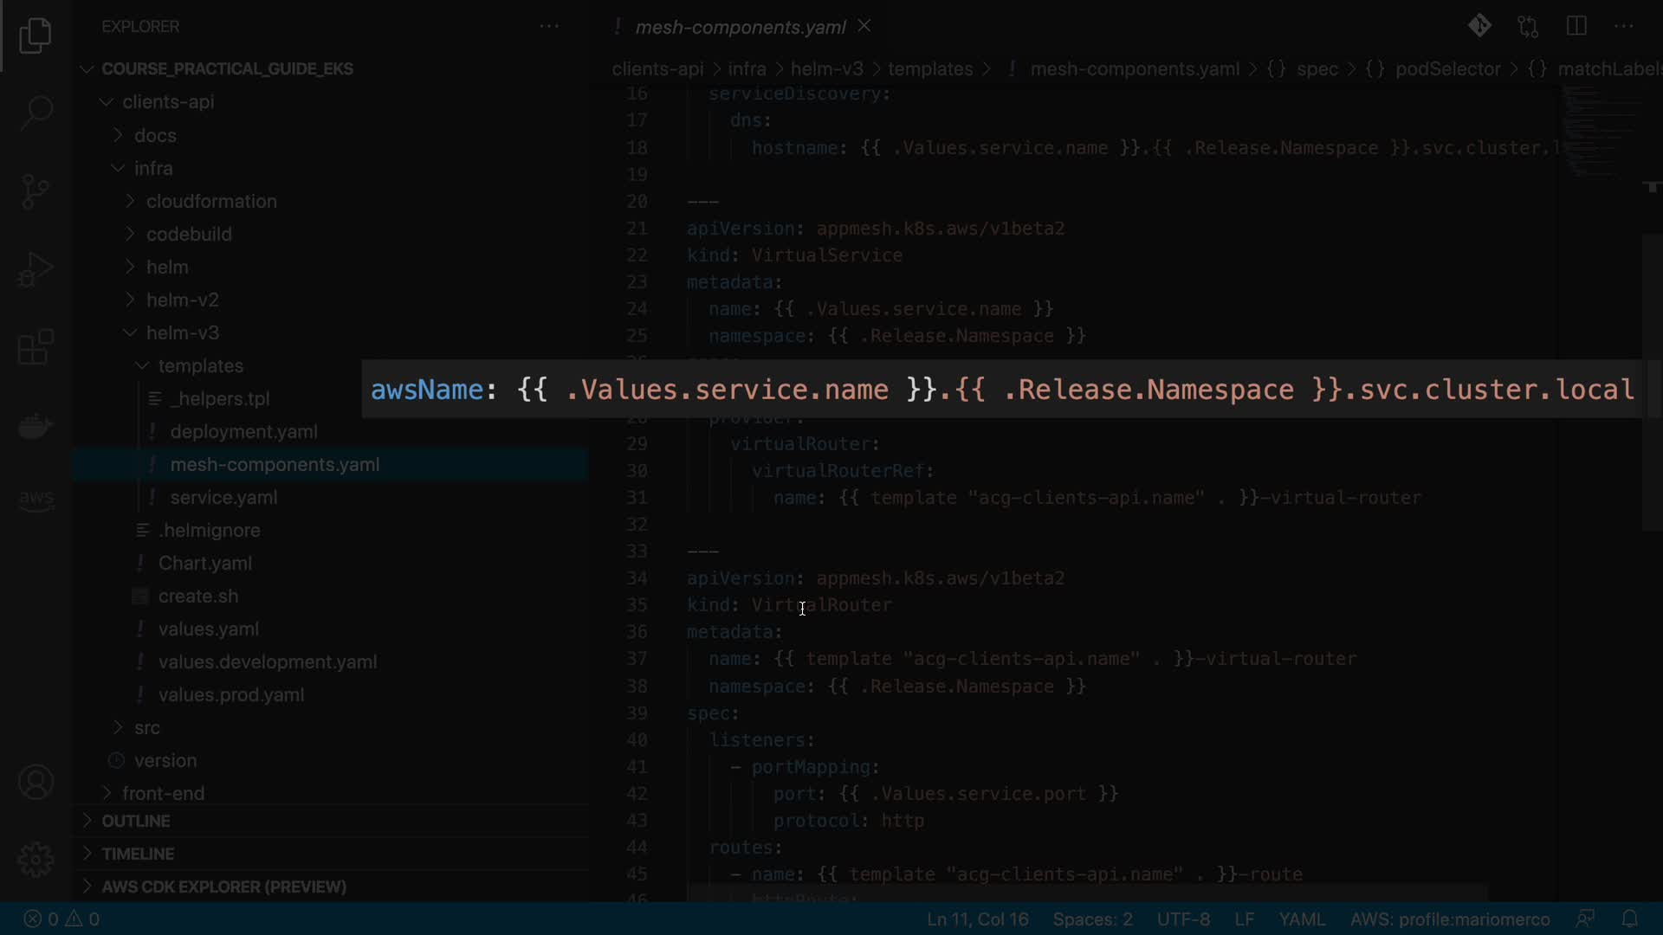Open the Explorer view in activity bar
Screen dimensions: 1663x935
pos(36,35)
